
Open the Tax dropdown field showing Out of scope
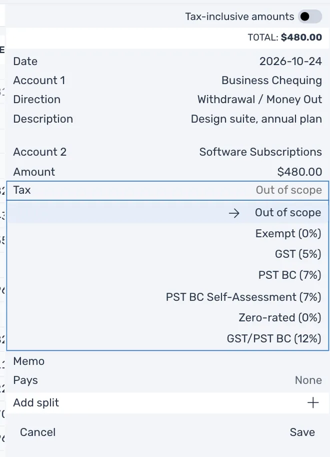(x=167, y=190)
